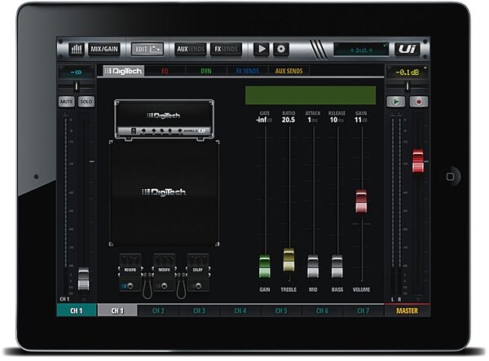Viewport: 489px width, 361px height.
Task: Tap the iPad home button
Action: [x=450, y=177]
